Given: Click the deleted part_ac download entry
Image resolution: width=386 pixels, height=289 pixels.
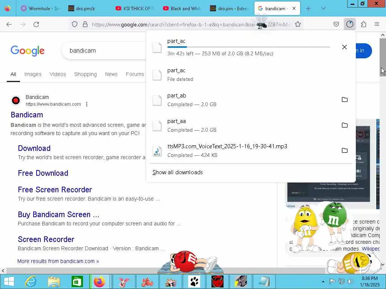Looking at the screenshot, I should 251,75.
